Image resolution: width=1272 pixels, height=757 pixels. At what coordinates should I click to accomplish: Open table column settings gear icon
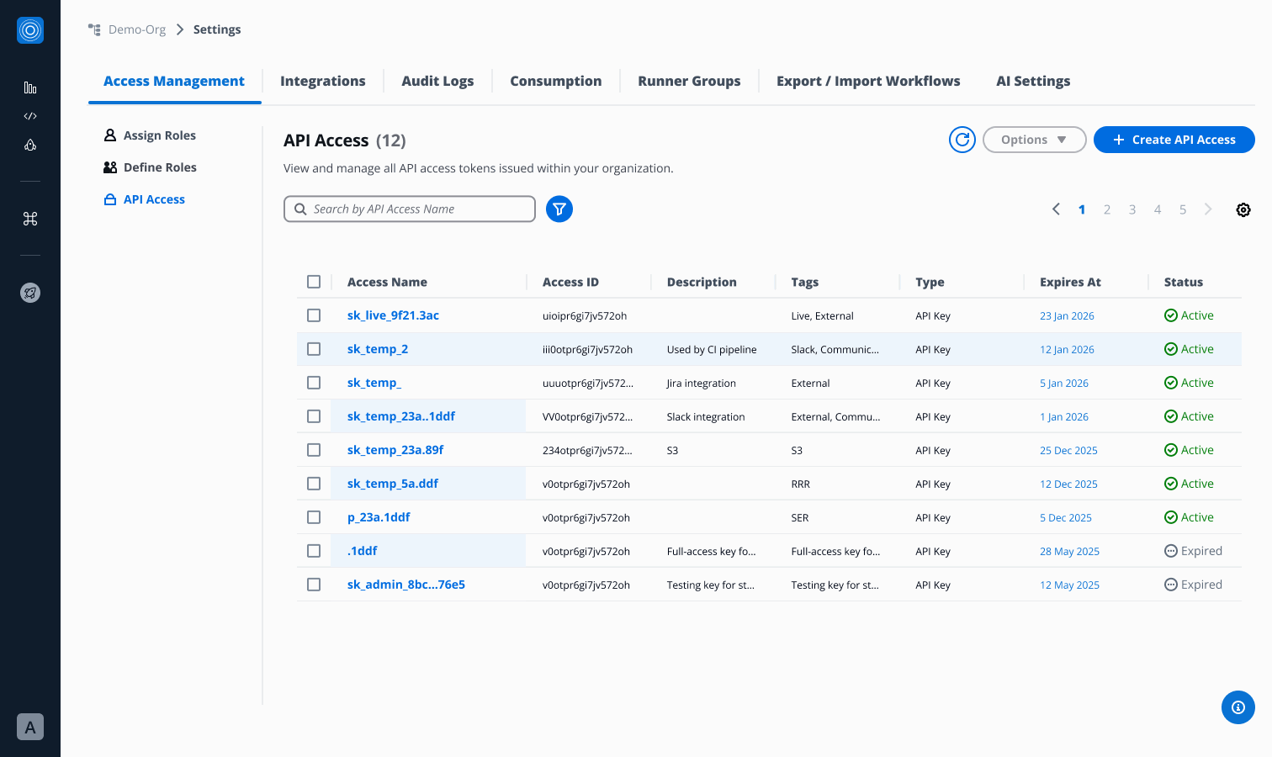1243,209
